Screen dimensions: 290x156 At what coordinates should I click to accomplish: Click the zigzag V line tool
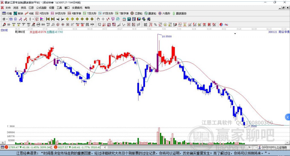point(124,24)
